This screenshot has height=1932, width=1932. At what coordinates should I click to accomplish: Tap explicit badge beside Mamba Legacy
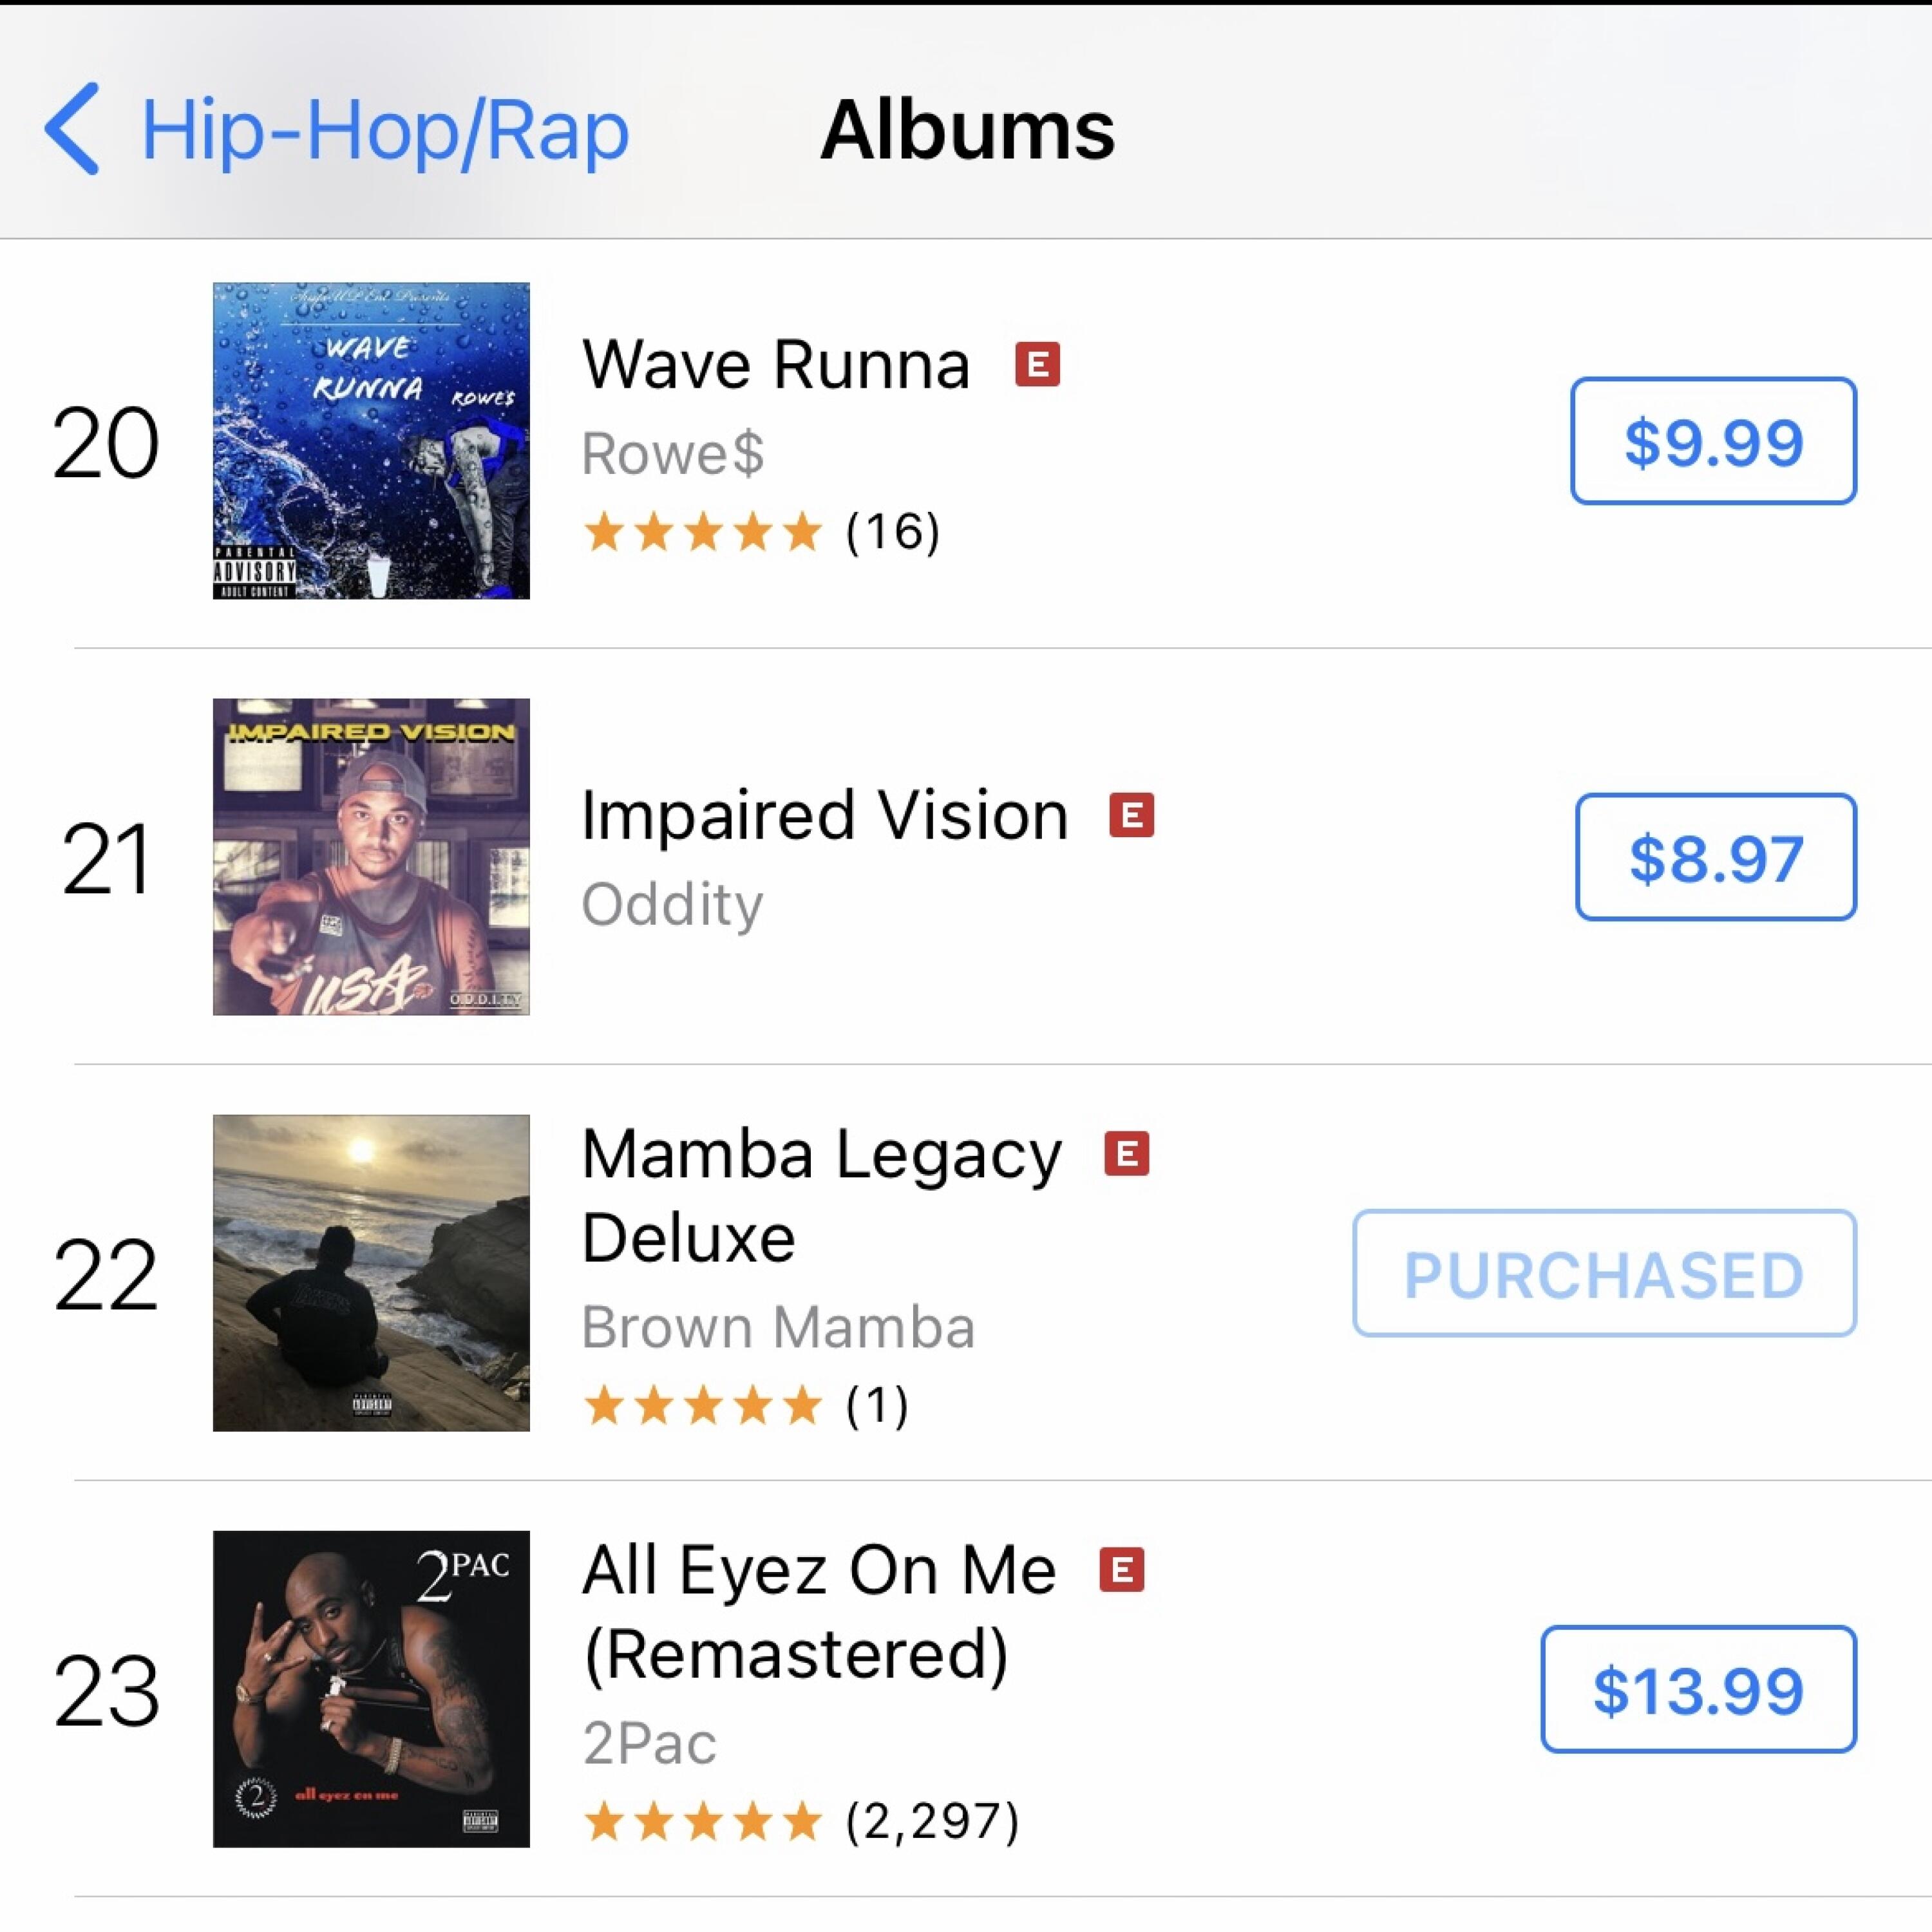pyautogui.click(x=1126, y=1154)
